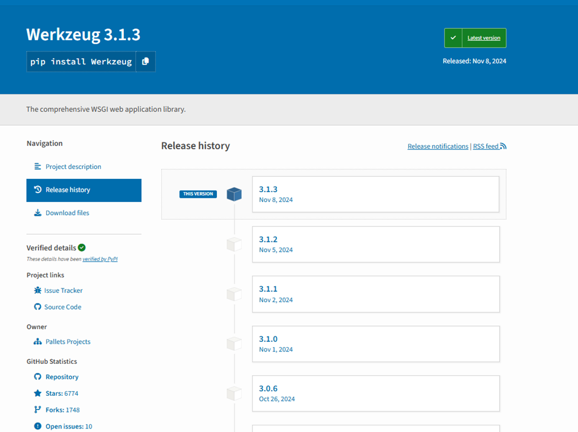Click the THIS VERSION badge
The height and width of the screenshot is (432, 578).
(198, 194)
